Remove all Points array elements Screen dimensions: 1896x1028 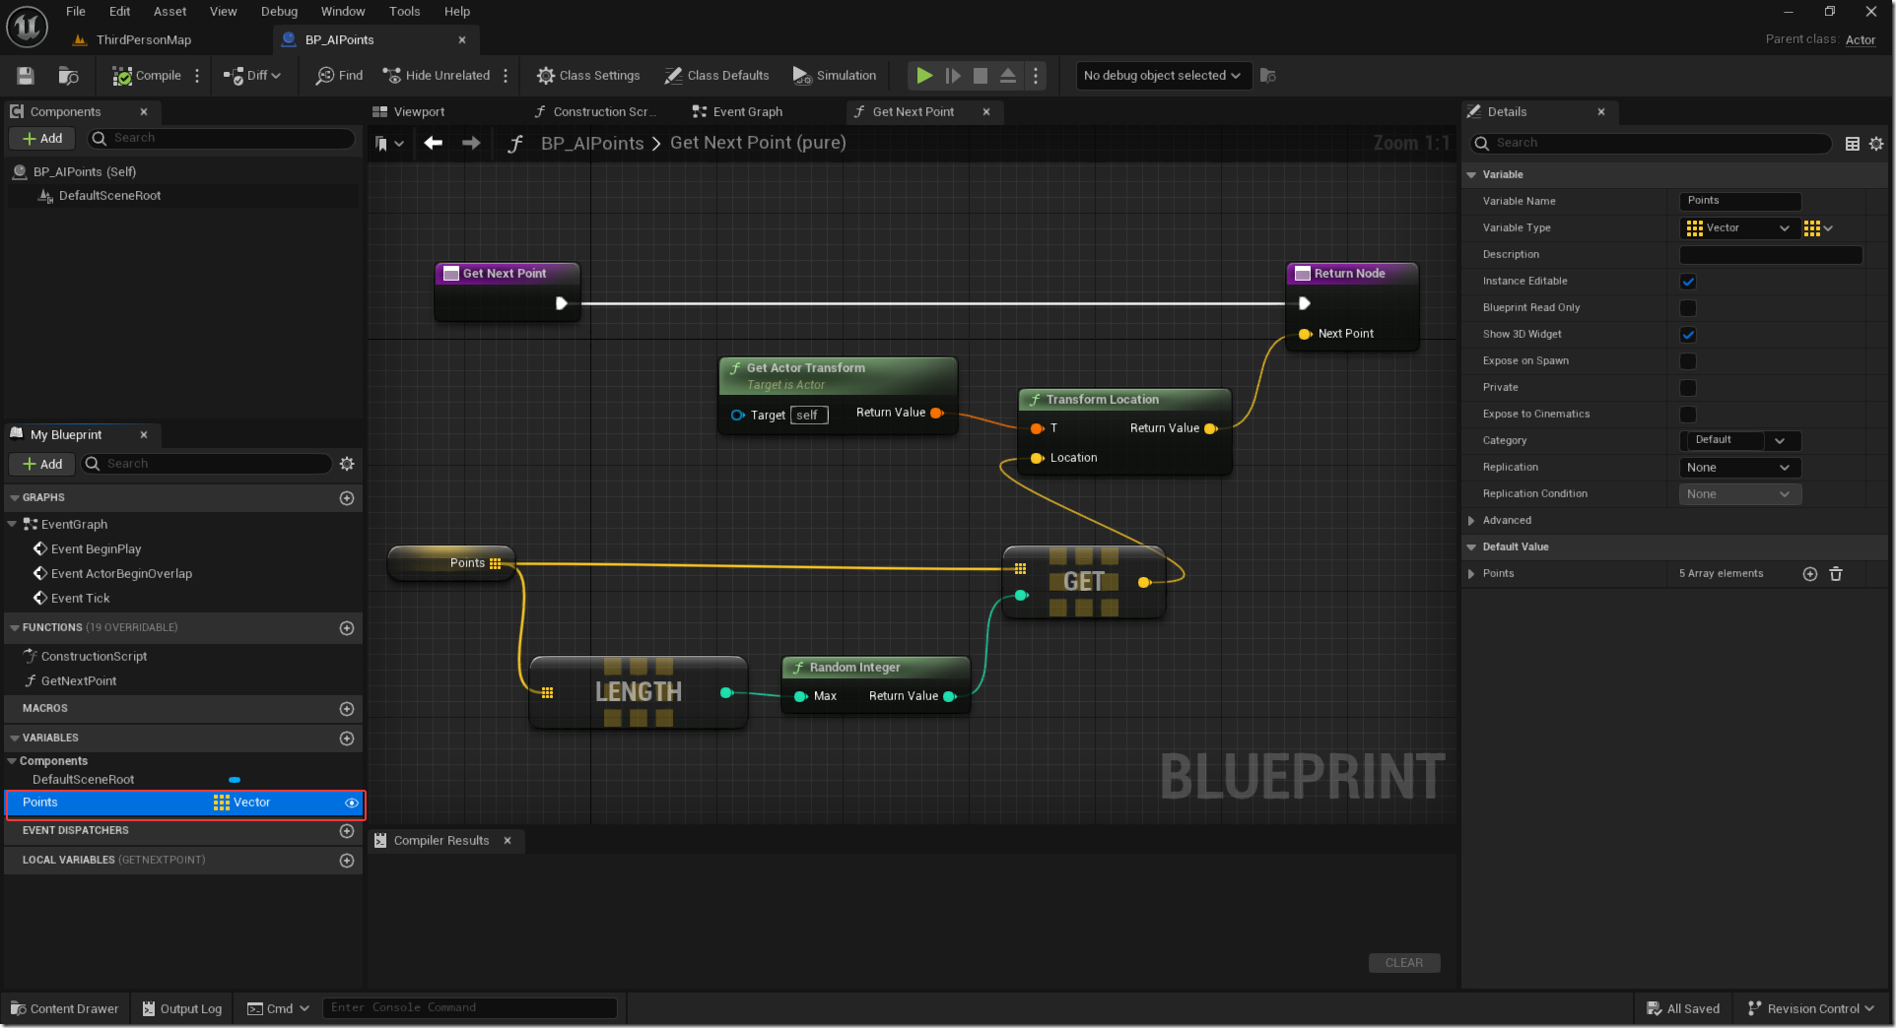(x=1836, y=574)
